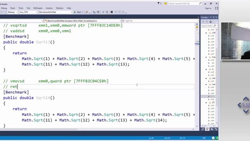
Task: Click the first [Benchmark] attribute above Sqrt13
Action: click(x=16, y=36)
